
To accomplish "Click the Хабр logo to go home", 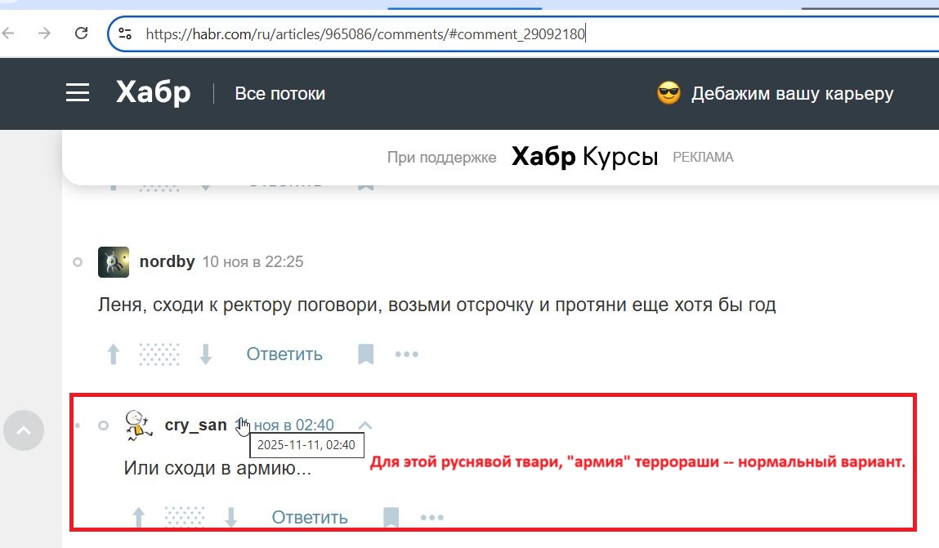I will [x=151, y=92].
